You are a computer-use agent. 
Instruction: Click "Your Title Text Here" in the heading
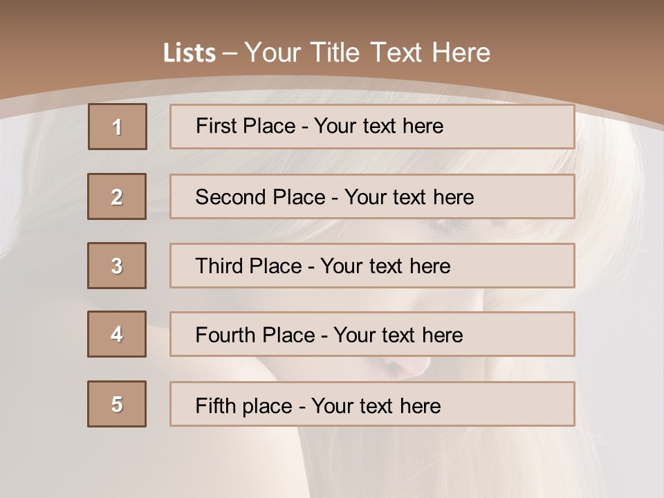[367, 53]
